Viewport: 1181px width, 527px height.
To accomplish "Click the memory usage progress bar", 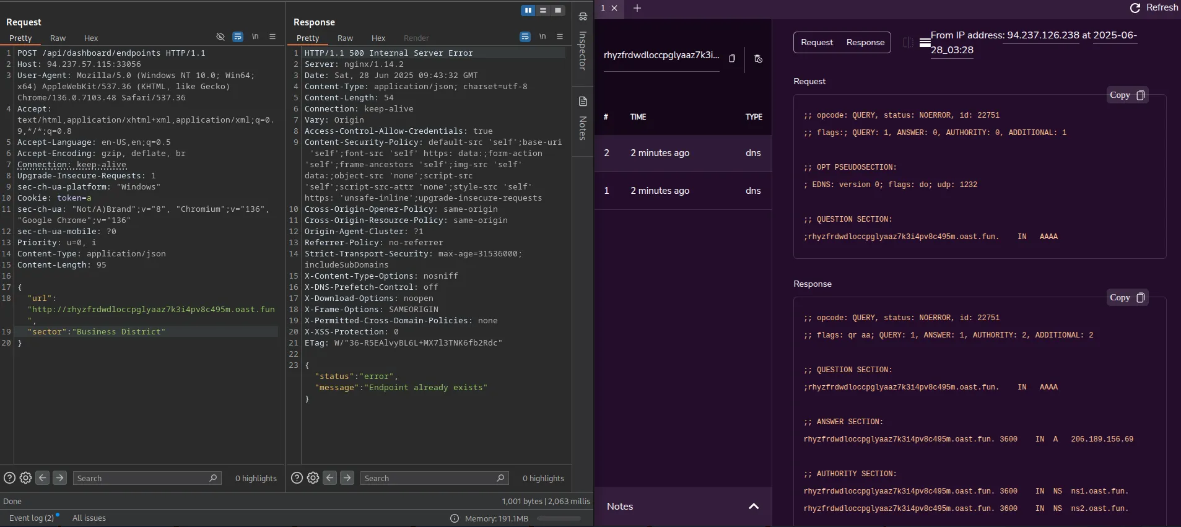I will (x=559, y=518).
